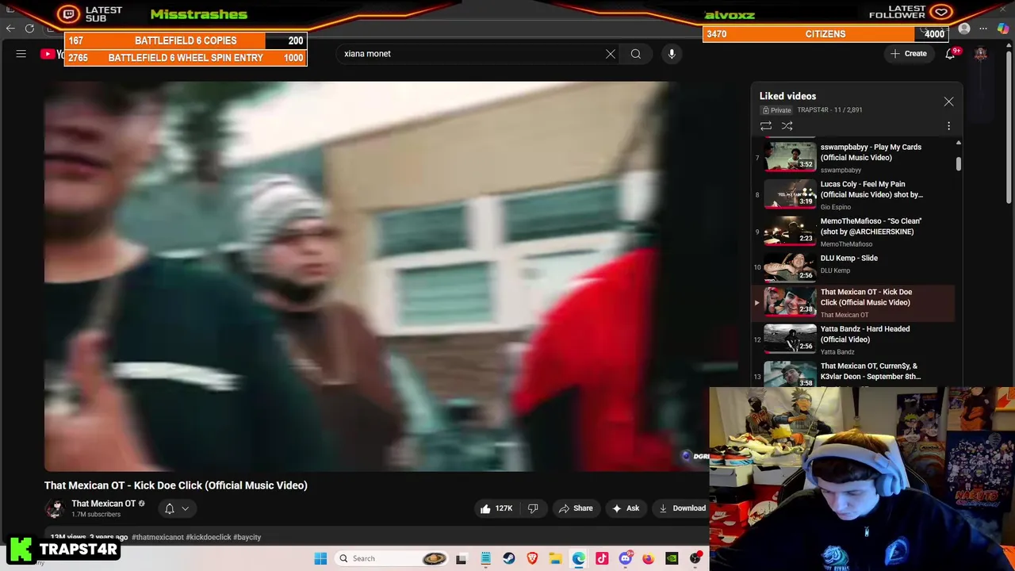Image resolution: width=1015 pixels, height=571 pixels.
Task: Reload the page with browser refresh icon
Action: pyautogui.click(x=29, y=29)
